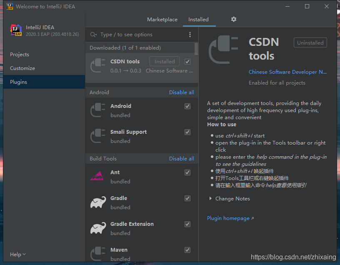Select the Gradle plugin row name

point(119,198)
